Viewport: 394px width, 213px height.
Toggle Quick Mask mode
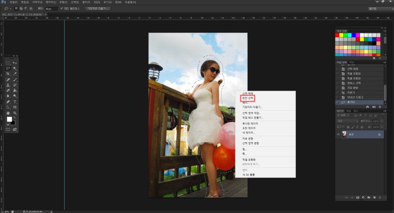pyautogui.click(x=8, y=129)
